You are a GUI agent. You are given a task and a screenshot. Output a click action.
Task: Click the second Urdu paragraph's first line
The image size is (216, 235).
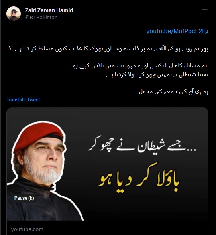click(138, 66)
